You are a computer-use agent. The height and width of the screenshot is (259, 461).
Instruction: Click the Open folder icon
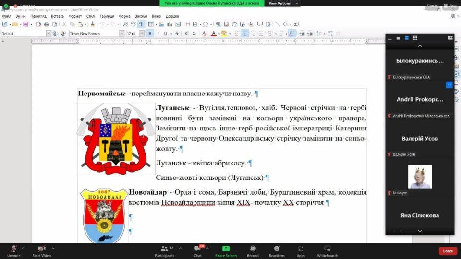point(15,24)
